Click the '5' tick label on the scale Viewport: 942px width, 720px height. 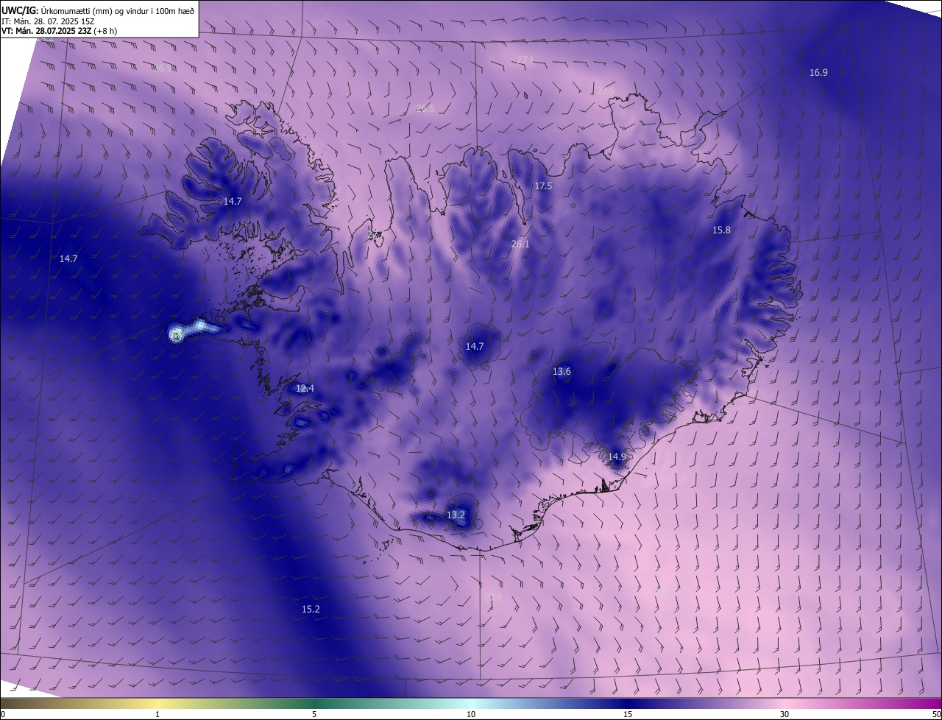(314, 714)
